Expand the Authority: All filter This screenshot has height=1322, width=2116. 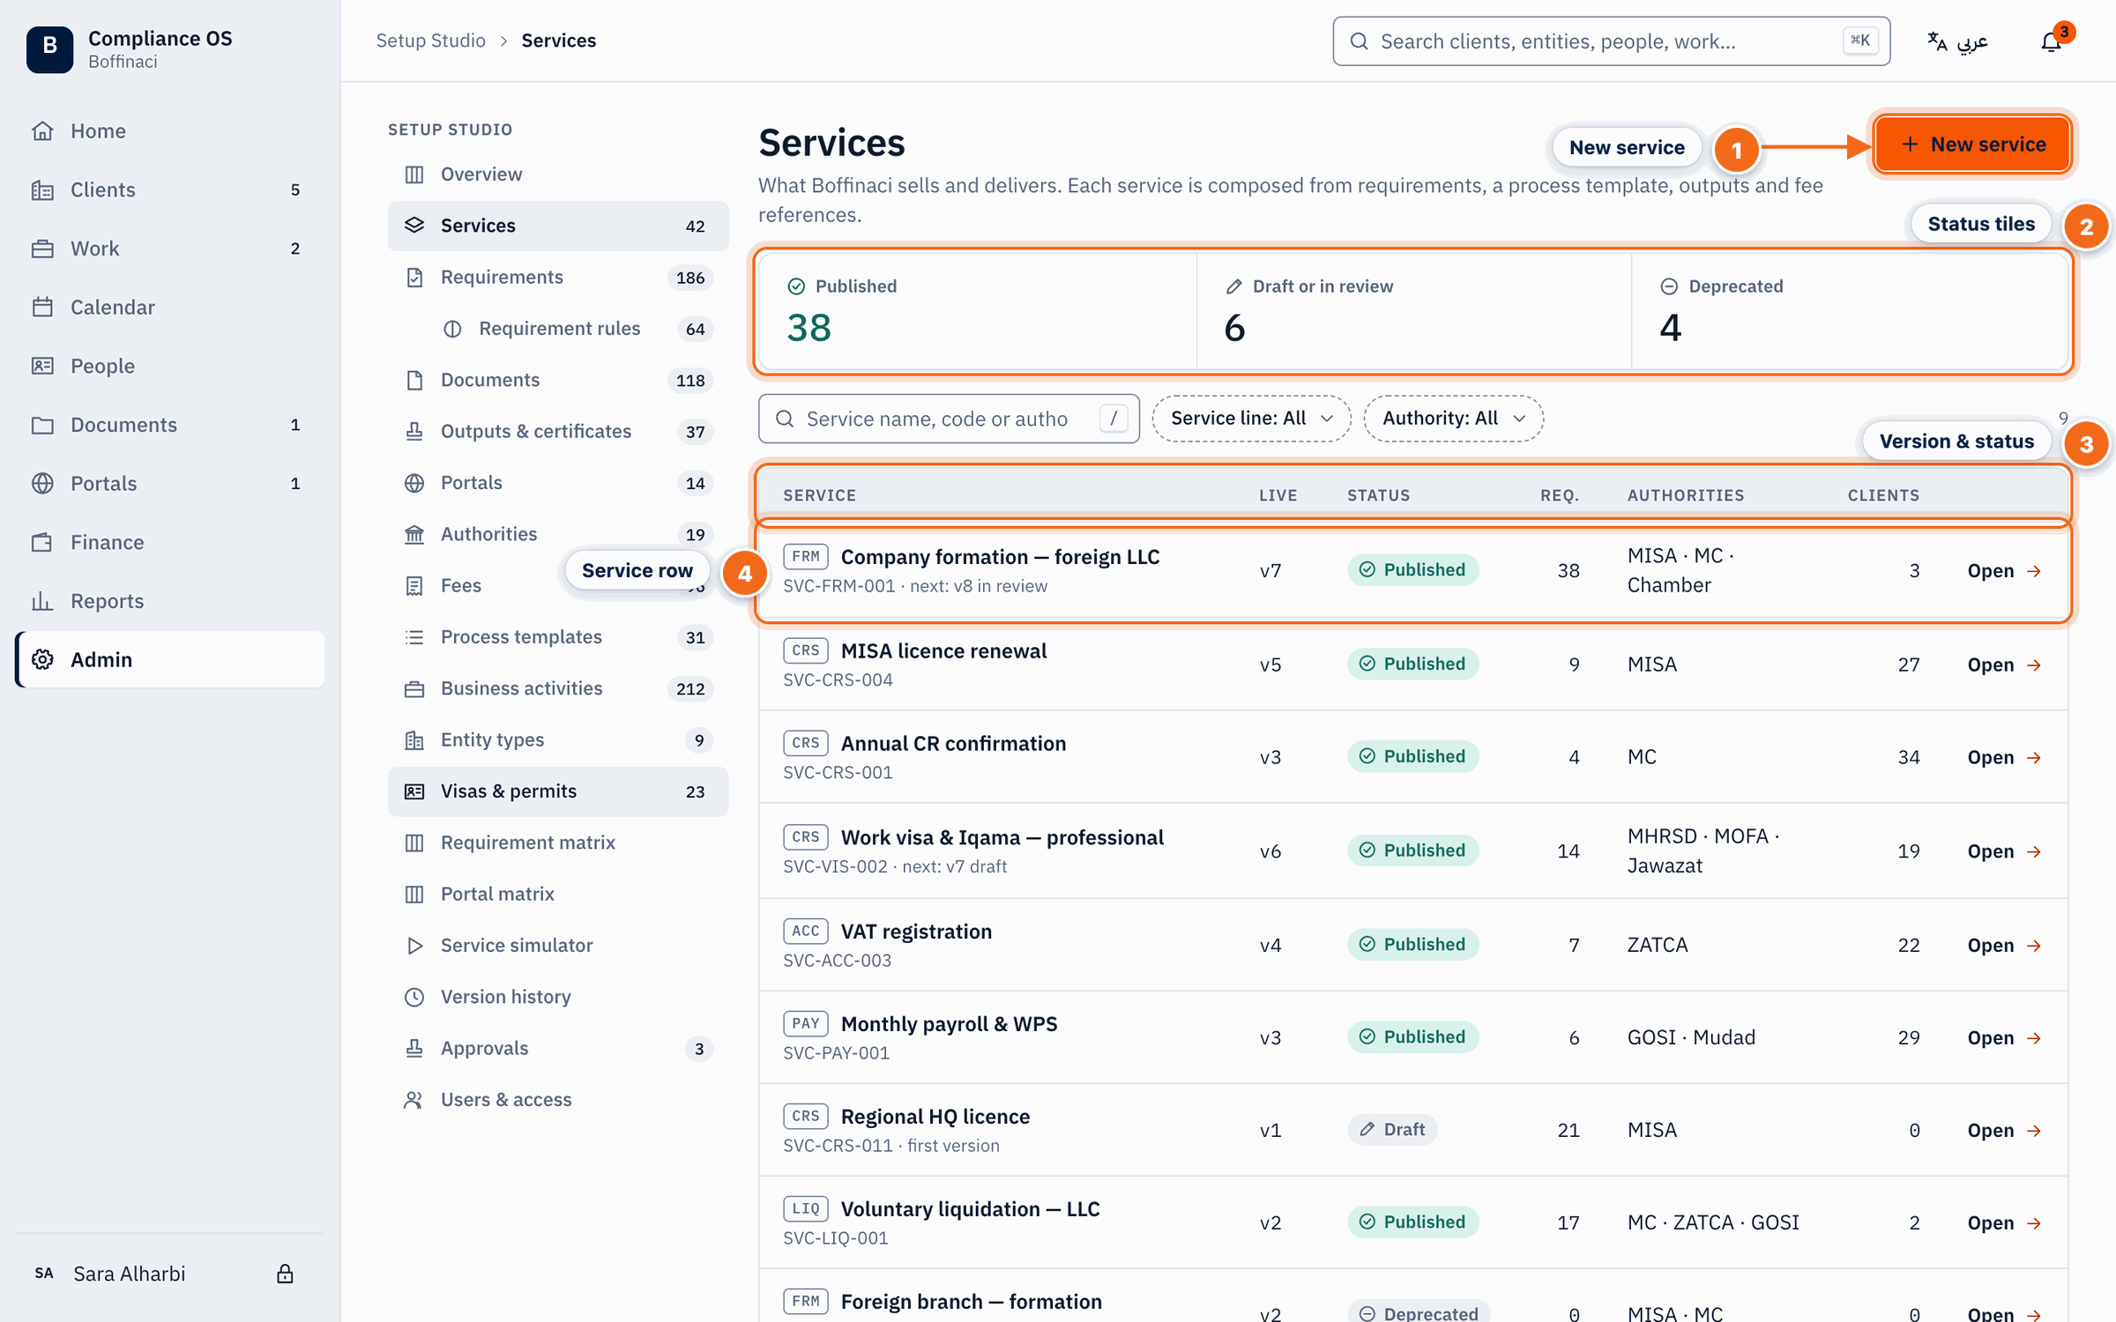pos(1453,419)
